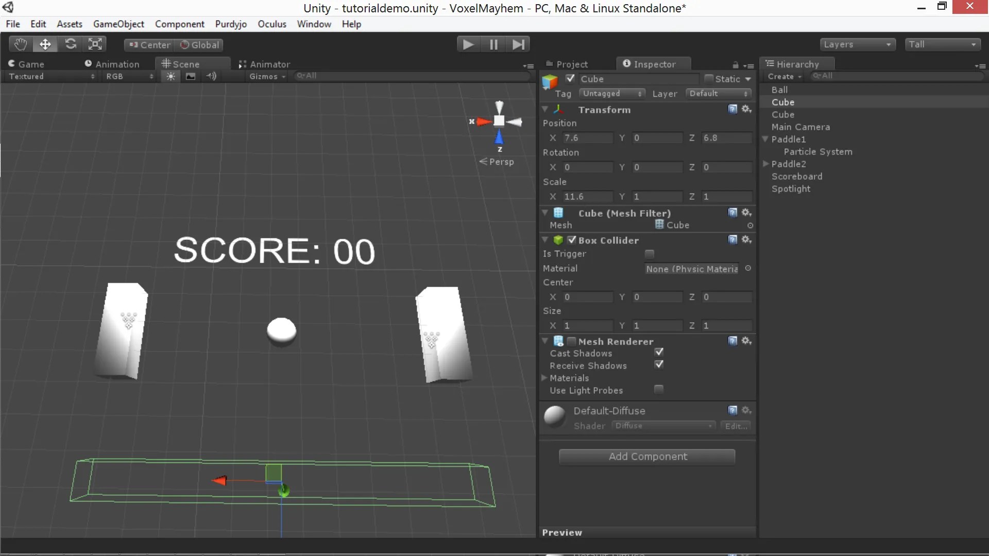Toggle the Is Trigger checkbox
Image resolution: width=989 pixels, height=556 pixels.
650,254
